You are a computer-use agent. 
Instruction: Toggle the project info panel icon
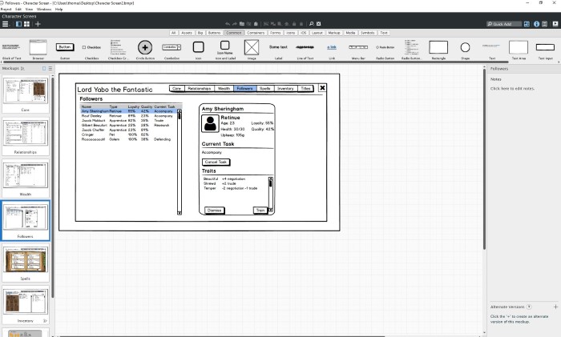[x=544, y=24]
